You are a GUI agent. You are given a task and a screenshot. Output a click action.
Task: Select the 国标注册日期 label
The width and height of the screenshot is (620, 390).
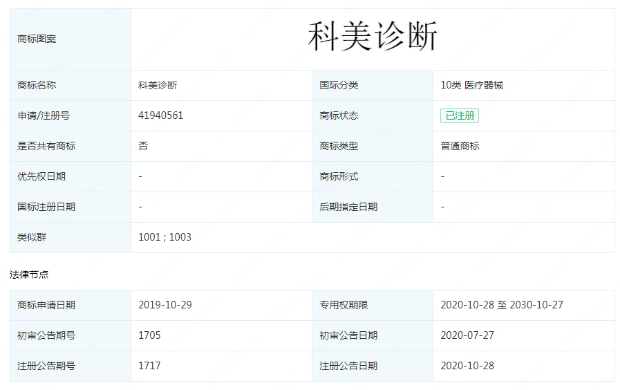[46, 207]
